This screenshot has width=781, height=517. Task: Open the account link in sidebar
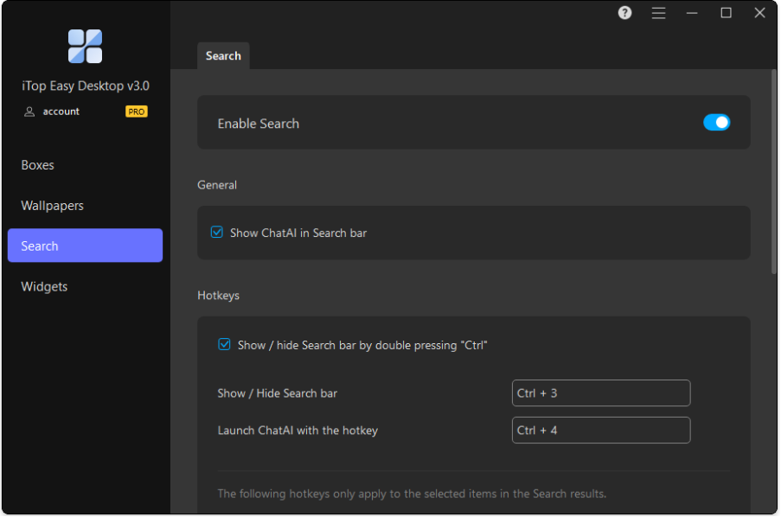(x=61, y=112)
